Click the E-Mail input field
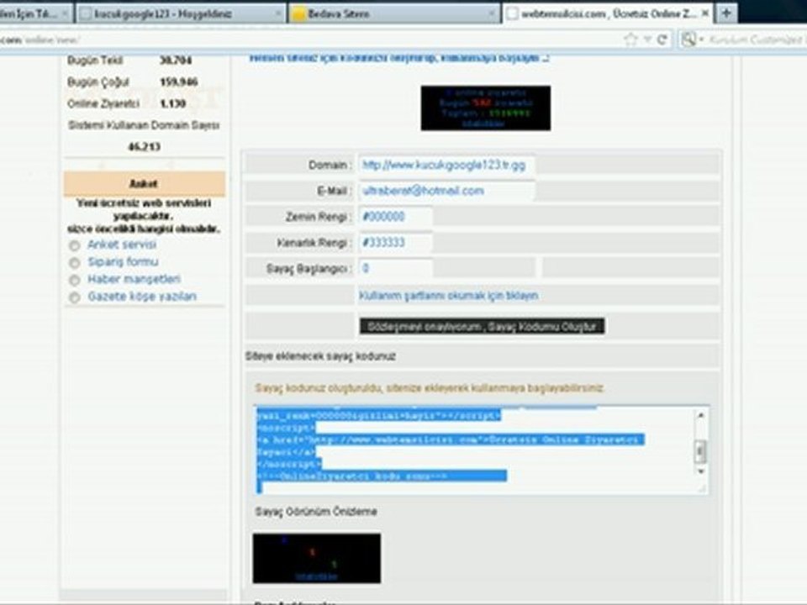807x605 pixels. tap(446, 191)
